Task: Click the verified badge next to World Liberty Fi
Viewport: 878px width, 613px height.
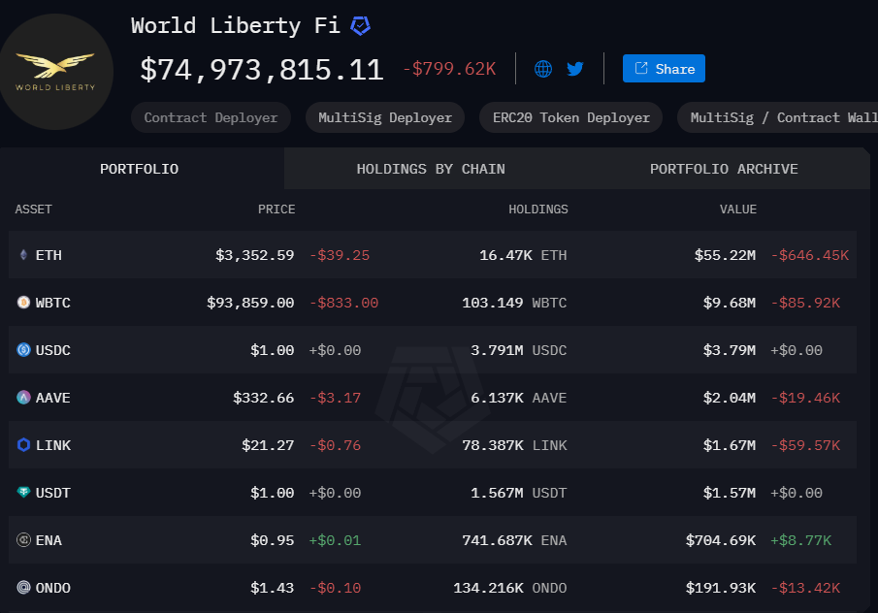Action: [360, 26]
